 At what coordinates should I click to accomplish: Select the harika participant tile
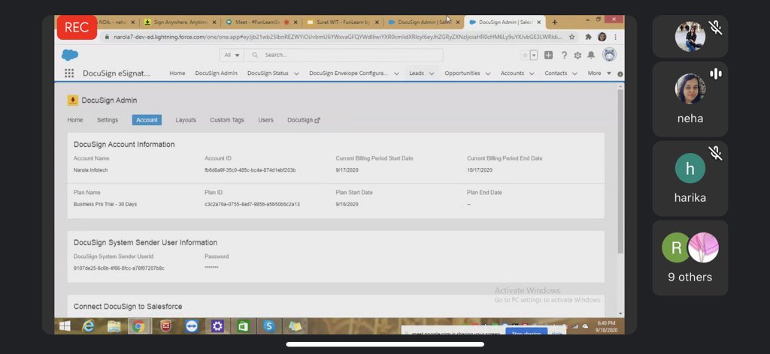tap(690, 178)
